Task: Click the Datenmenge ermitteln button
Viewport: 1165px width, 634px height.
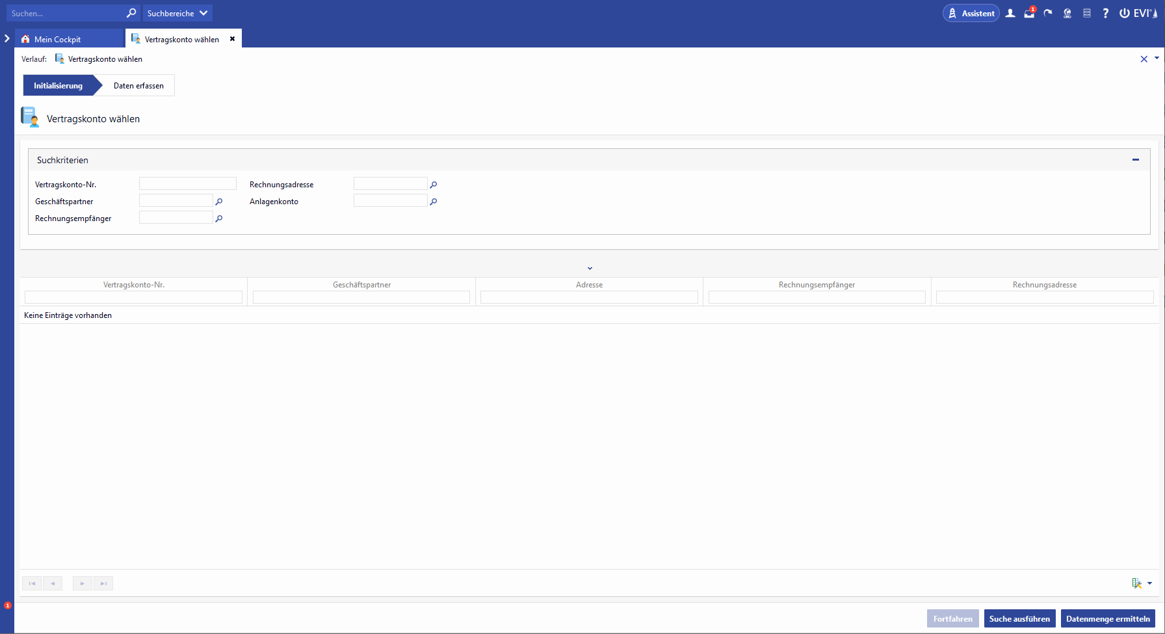Action: pyautogui.click(x=1107, y=618)
